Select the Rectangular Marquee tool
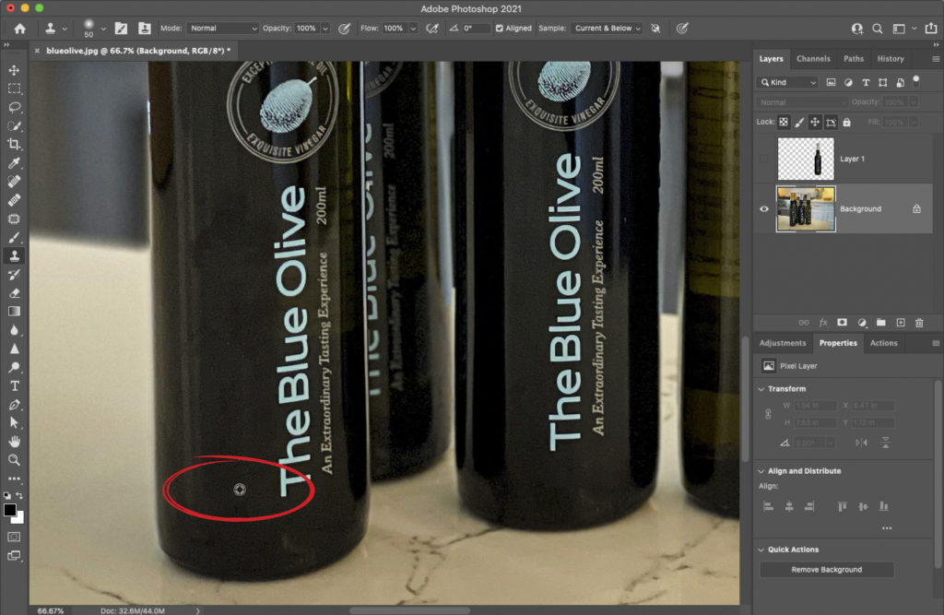 pyautogui.click(x=15, y=89)
